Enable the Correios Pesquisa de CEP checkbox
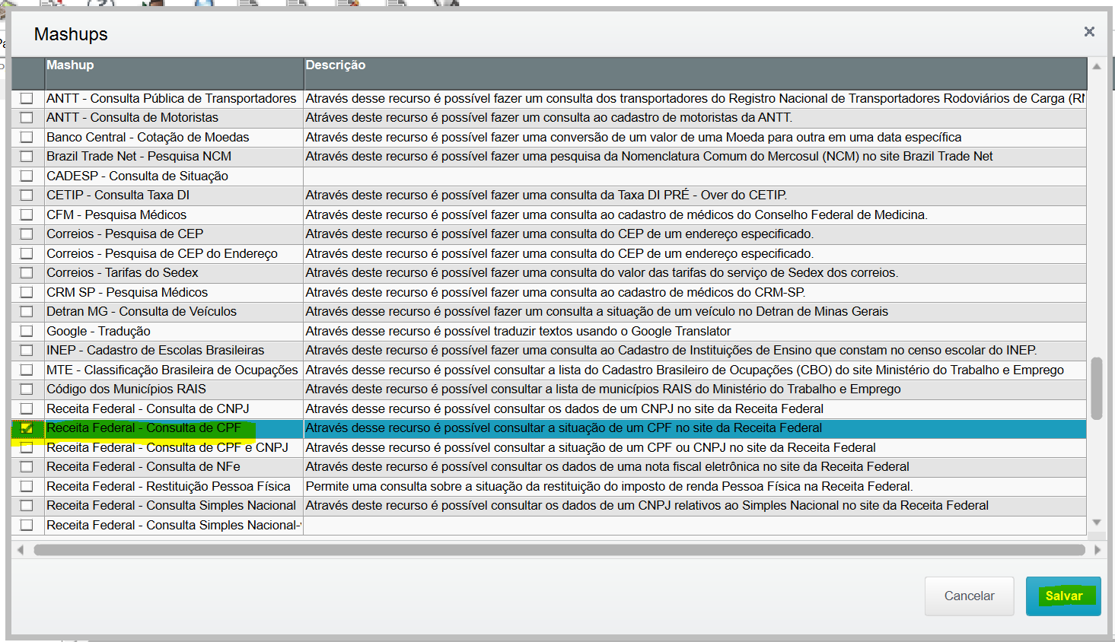The image size is (1115, 642). (x=27, y=234)
